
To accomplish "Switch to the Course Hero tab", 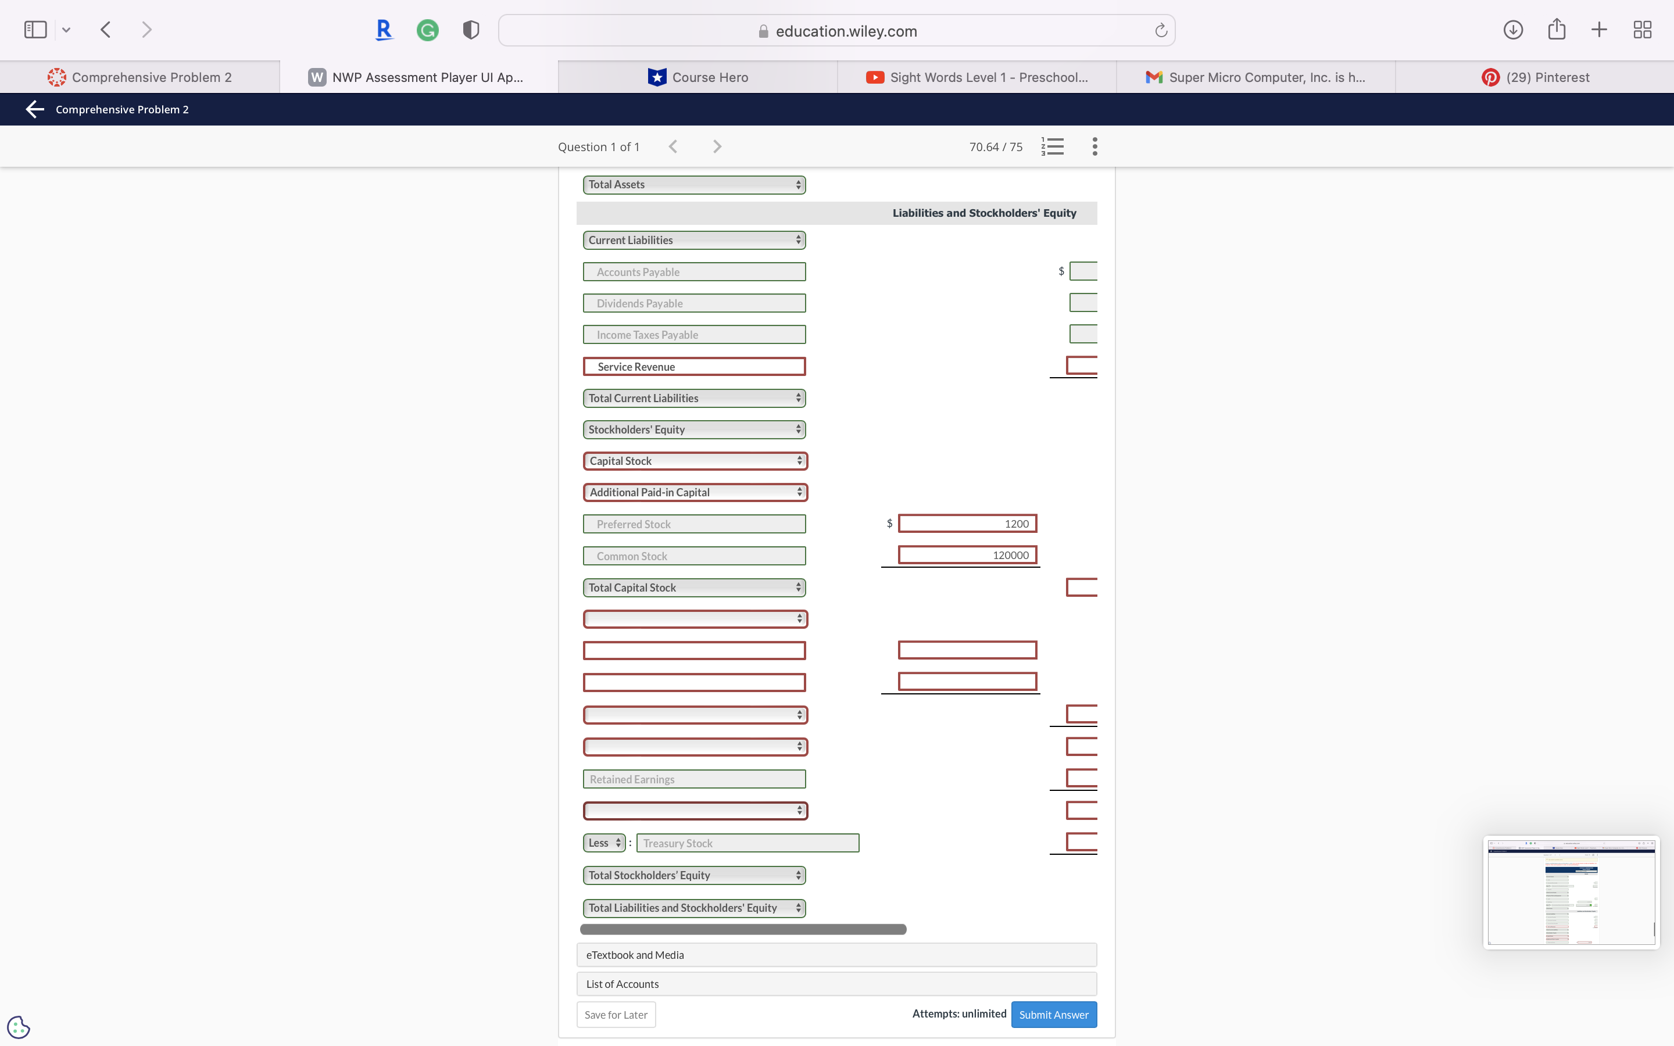I will (698, 77).
